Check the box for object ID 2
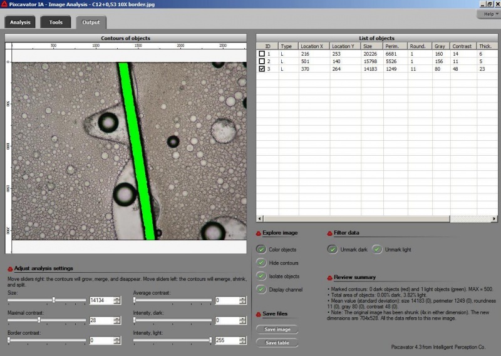Viewport: 501px width, 356px height. (262, 61)
